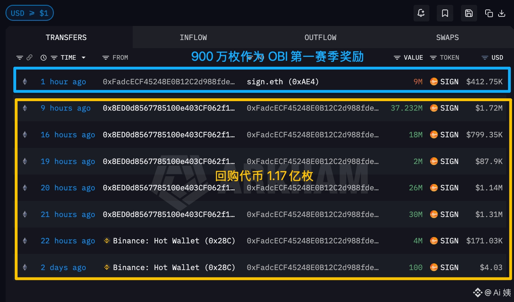Viewport: 514px width, 302px height.
Task: Click the SIGN token icon in the $1.72M row
Action: (x=434, y=108)
